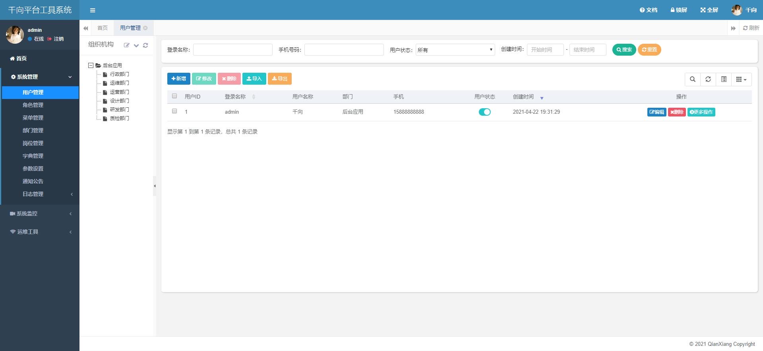Click the refresh icon in 组织机构 panel
This screenshot has height=351, width=763.
pyautogui.click(x=145, y=45)
